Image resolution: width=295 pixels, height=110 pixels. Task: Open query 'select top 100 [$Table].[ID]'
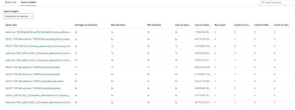pyautogui.click(x=38, y=32)
